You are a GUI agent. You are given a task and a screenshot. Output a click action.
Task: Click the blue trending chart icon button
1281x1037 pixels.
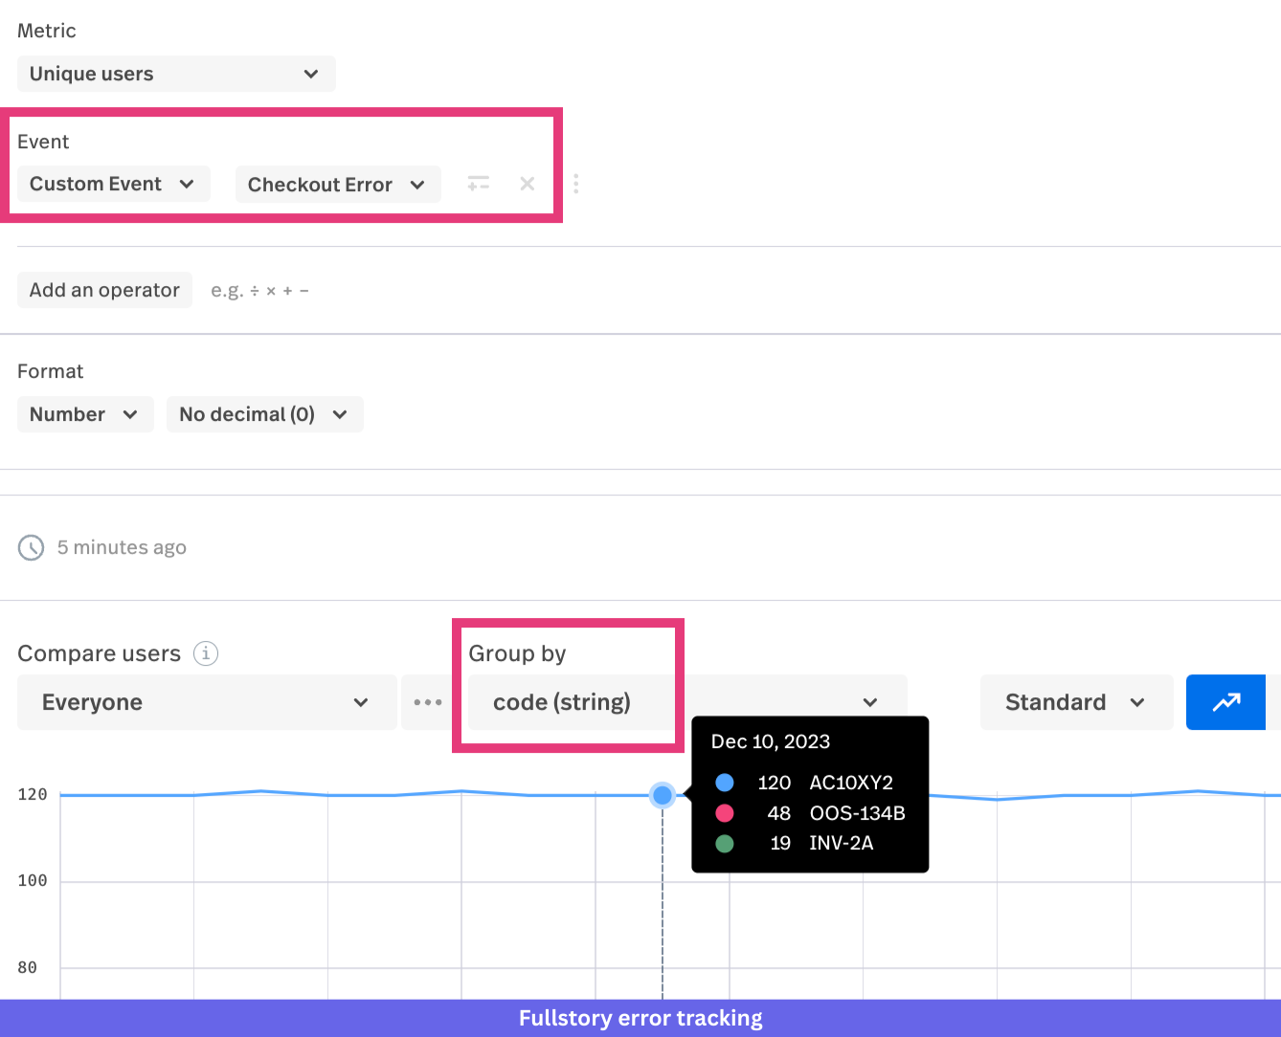click(x=1226, y=701)
